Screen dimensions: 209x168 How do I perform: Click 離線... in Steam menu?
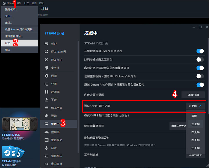coord(20,23)
